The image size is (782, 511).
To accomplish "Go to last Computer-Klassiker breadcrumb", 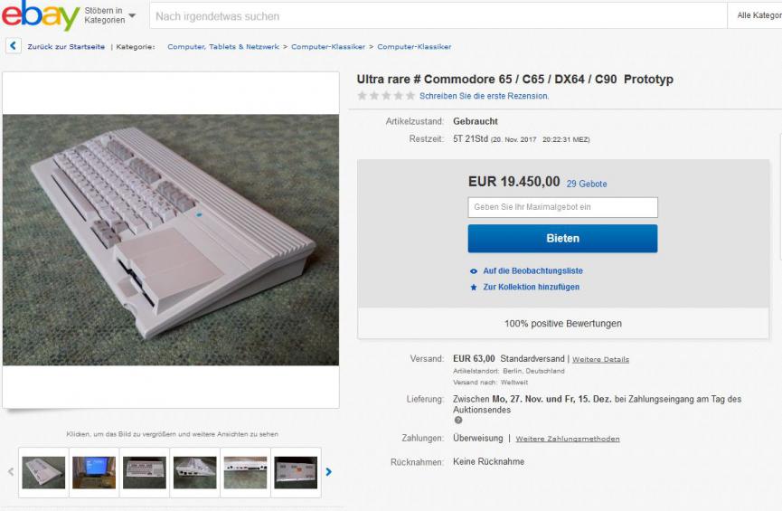I will pos(414,46).
